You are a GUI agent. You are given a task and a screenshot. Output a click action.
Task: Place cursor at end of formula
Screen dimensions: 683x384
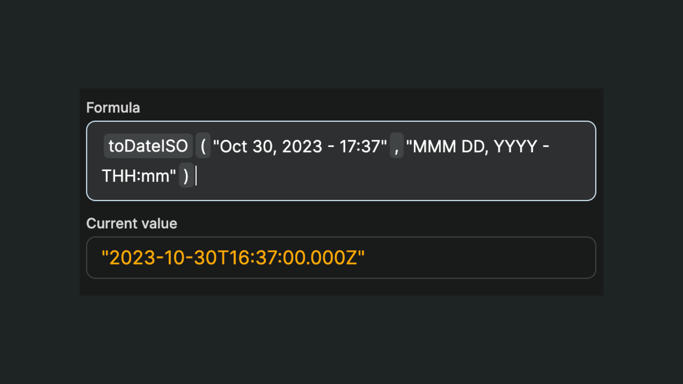point(196,176)
